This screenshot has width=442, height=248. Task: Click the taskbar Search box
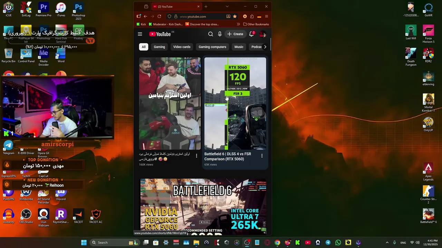point(115,242)
